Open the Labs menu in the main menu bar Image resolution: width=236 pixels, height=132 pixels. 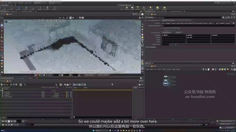[x=26, y=3]
